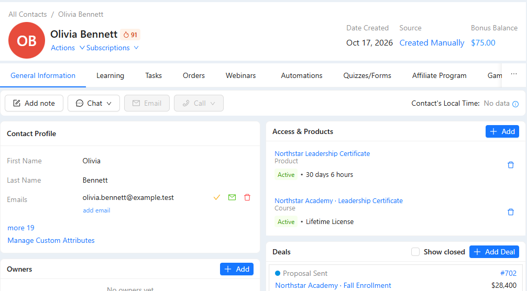Expand more 19 profile fields
This screenshot has width=527, height=291.
21,228
